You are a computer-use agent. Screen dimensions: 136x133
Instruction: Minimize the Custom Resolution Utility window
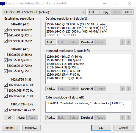(104, 3)
